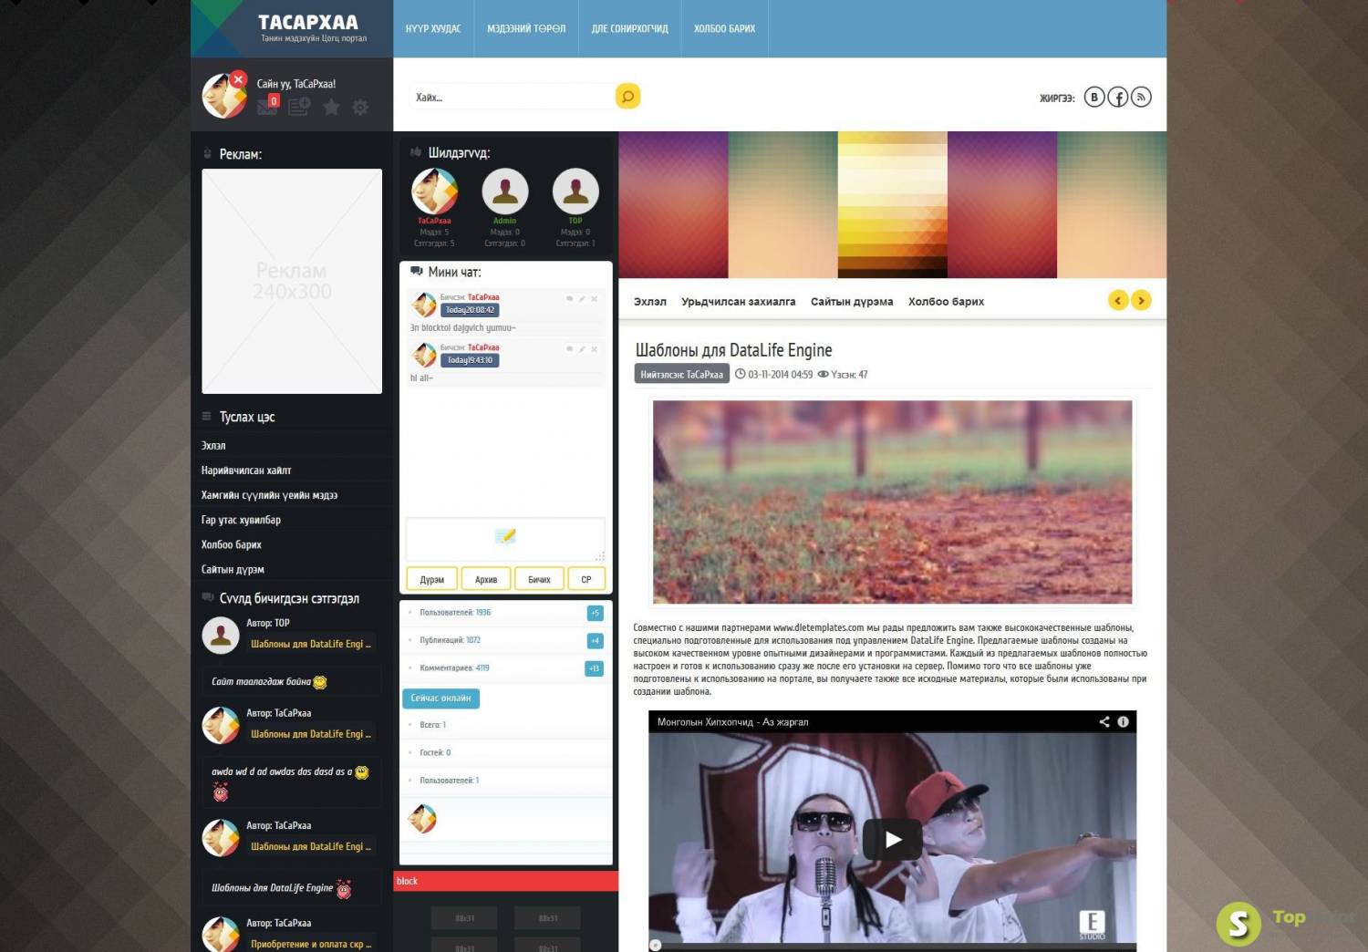
Task: Open the TOP top user avatar
Action: tap(575, 191)
